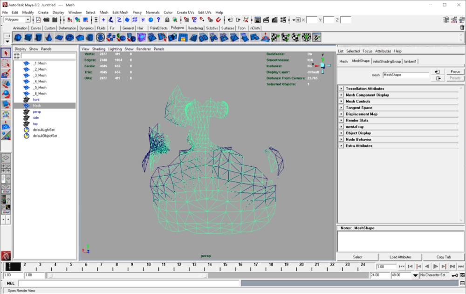
Task: Click the playback range slider bar
Action: point(127,275)
